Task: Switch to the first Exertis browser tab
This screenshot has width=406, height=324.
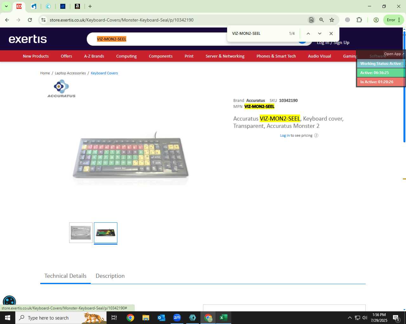Action: [x=19, y=6]
